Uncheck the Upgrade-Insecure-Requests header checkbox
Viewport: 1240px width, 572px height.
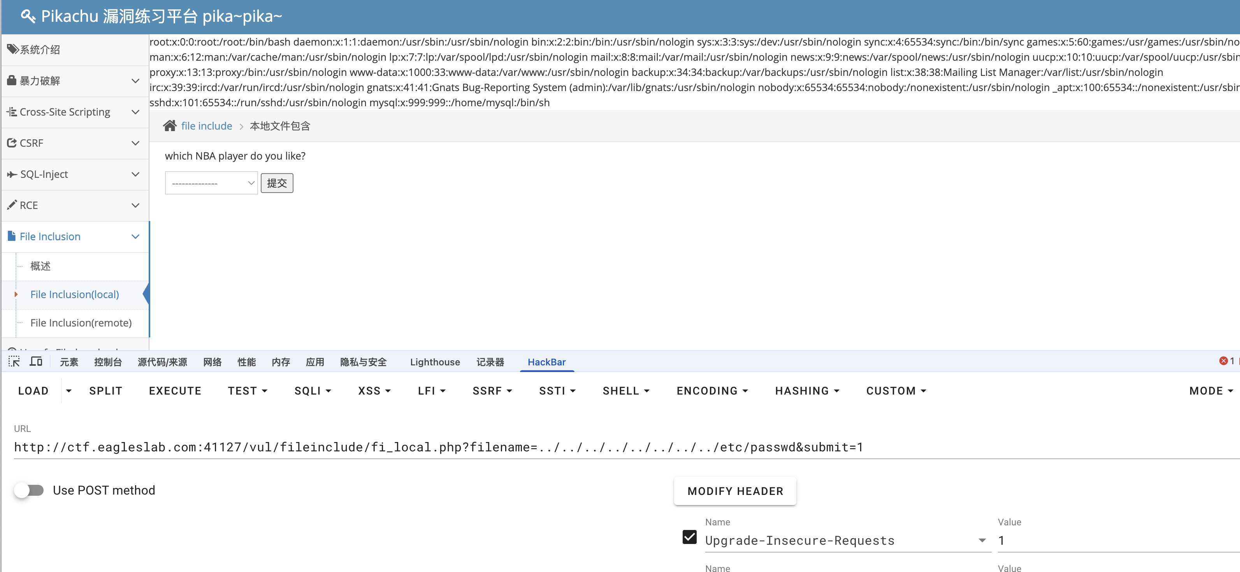click(689, 537)
